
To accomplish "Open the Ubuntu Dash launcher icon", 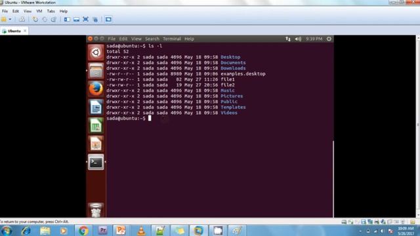I will tap(96, 52).
